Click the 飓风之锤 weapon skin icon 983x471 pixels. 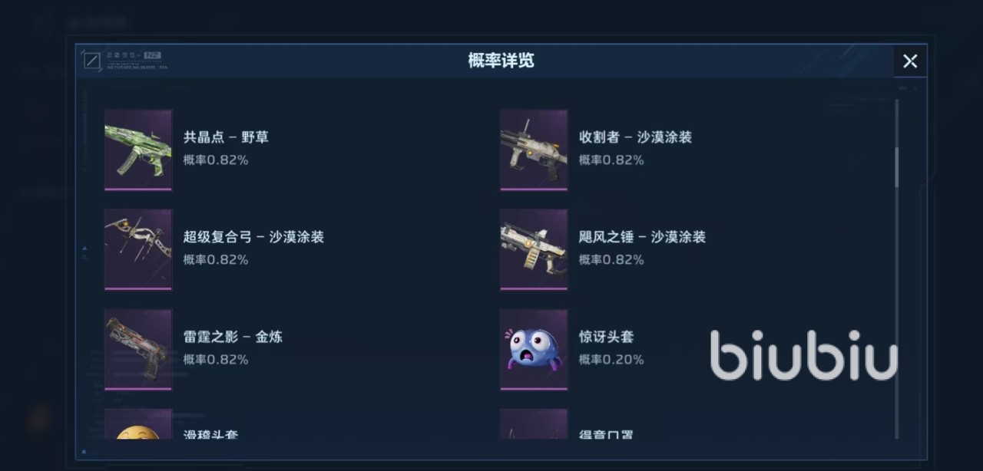[x=534, y=250]
